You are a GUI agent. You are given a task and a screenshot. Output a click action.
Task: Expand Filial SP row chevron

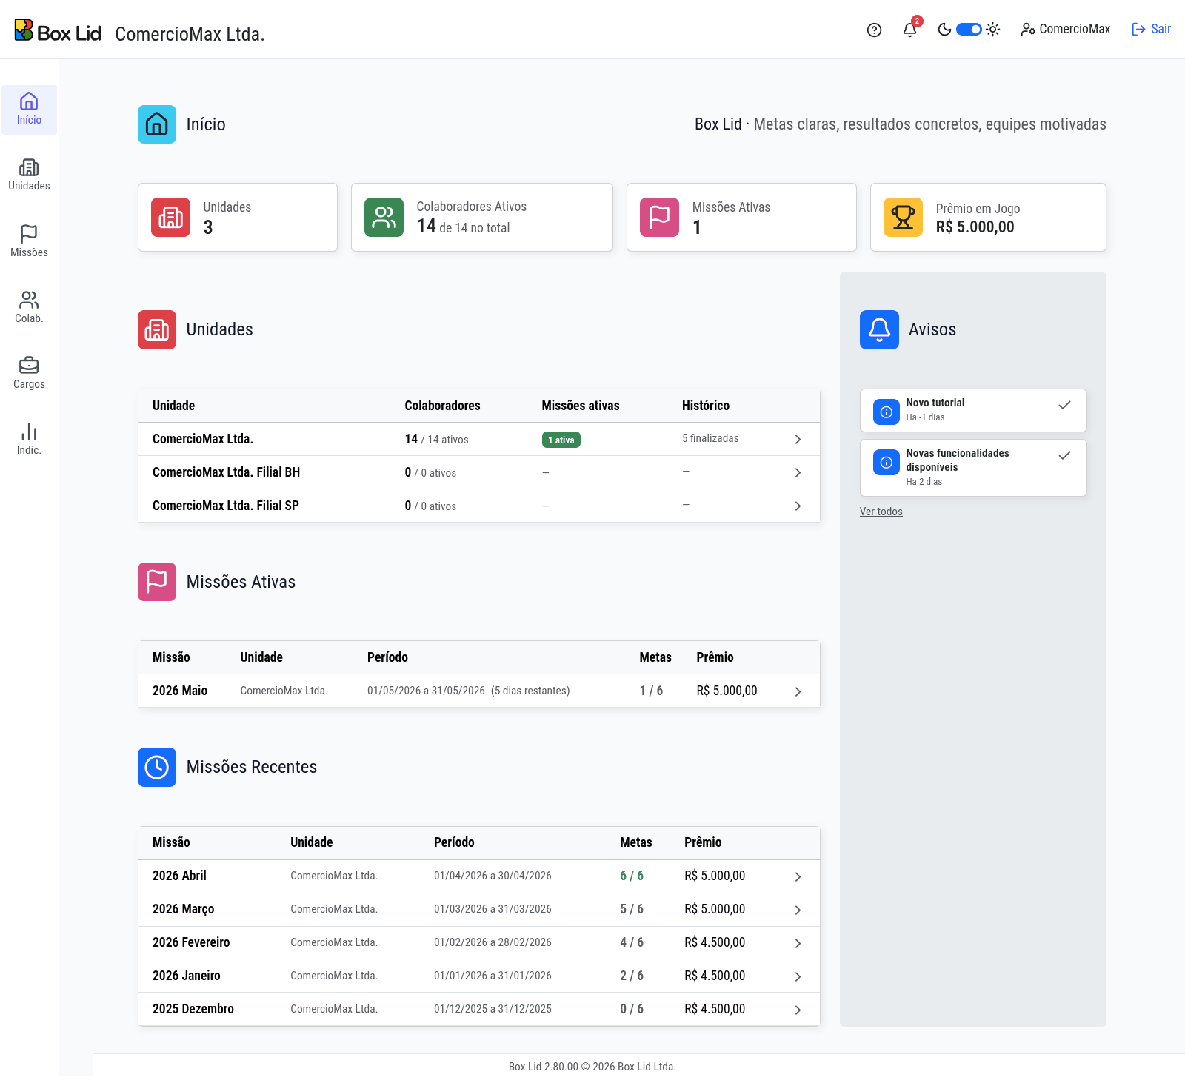tap(798, 506)
